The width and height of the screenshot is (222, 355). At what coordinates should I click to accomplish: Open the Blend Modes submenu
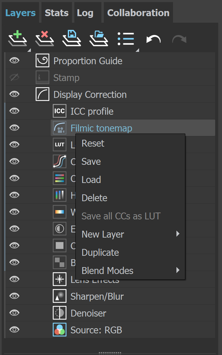coord(107,271)
